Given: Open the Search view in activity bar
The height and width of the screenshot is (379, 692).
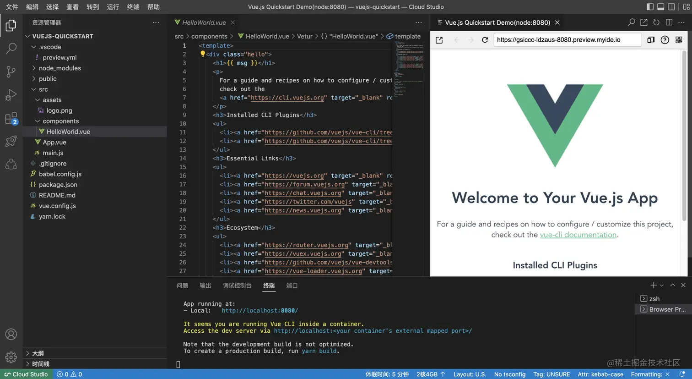Looking at the screenshot, I should 11,48.
